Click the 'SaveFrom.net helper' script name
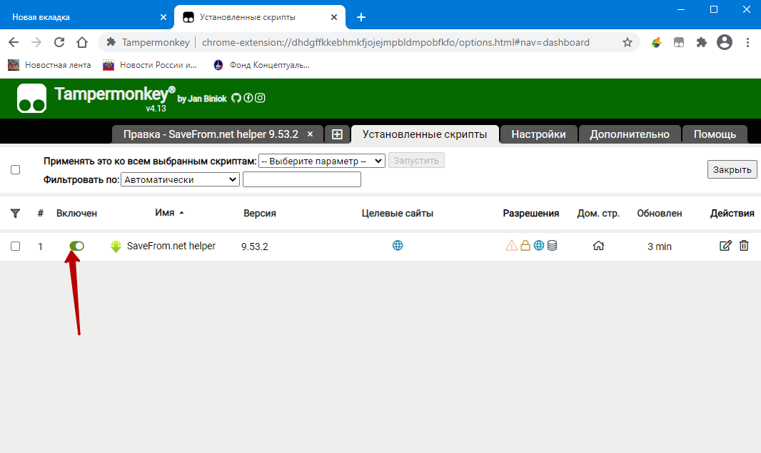Image resolution: width=761 pixels, height=453 pixels. (x=171, y=247)
